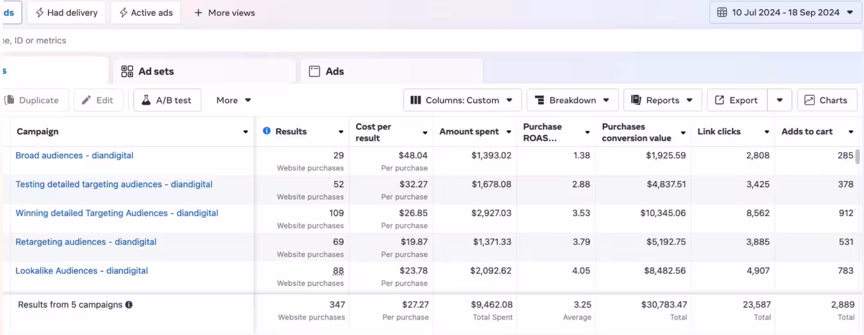The image size is (864, 335).
Task: Open More views
Action: click(x=224, y=12)
